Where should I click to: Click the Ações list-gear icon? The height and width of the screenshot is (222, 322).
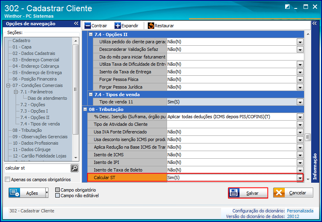[14, 193]
